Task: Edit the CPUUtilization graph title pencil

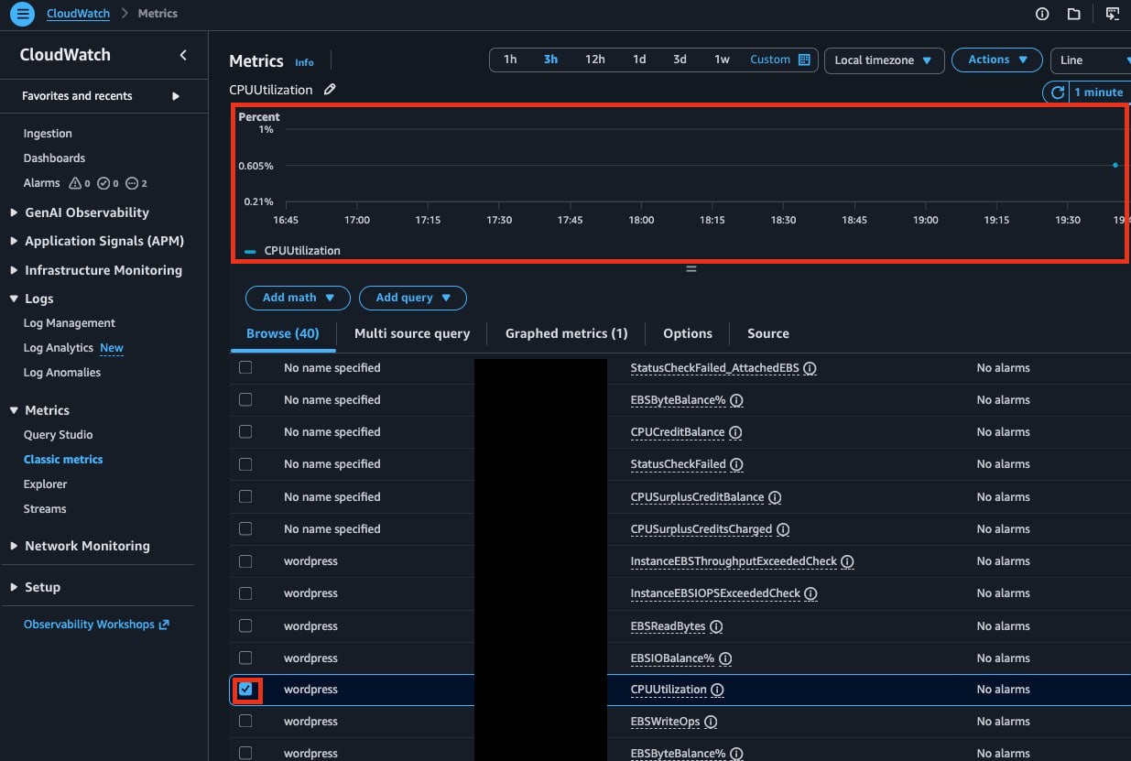Action: [x=331, y=90]
